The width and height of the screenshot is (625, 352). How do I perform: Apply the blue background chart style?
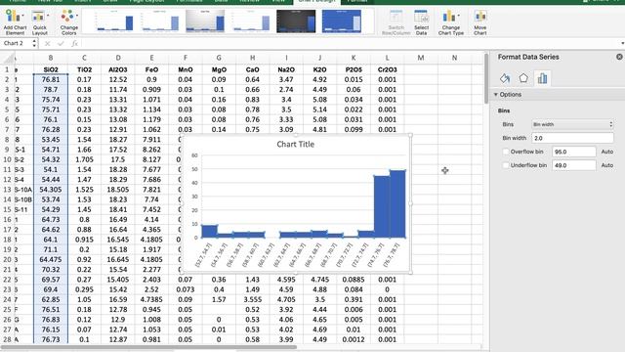pyautogui.click(x=342, y=22)
